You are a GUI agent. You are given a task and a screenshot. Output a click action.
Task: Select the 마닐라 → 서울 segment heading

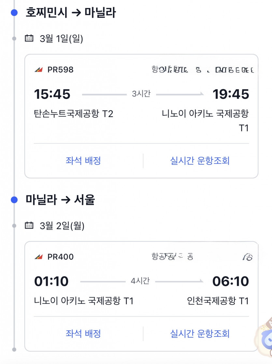click(60, 200)
